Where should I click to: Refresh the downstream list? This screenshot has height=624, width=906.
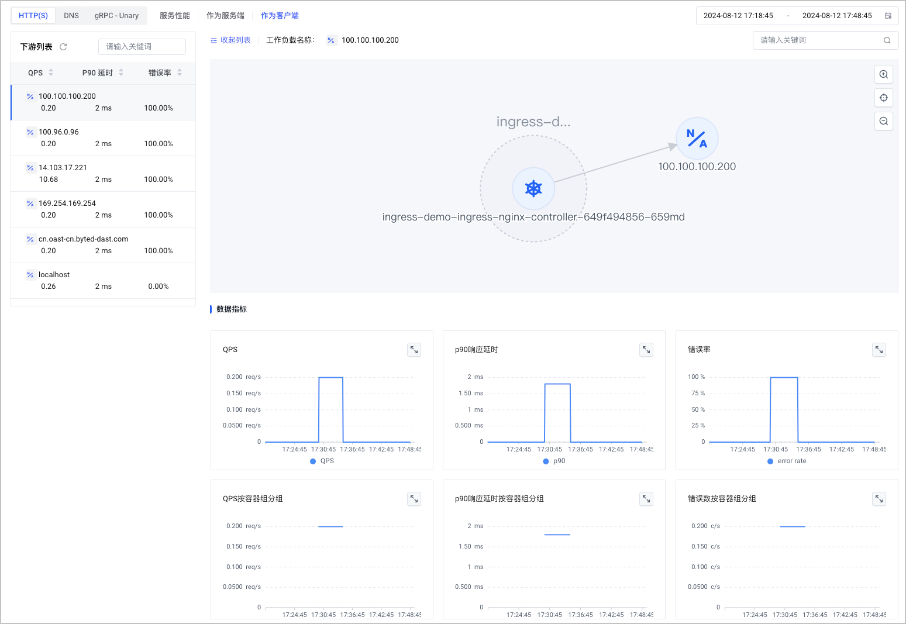[x=63, y=47]
